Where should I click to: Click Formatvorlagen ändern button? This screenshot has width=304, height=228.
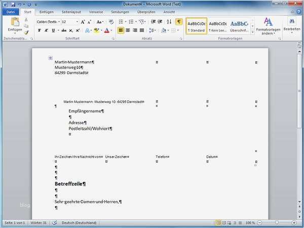coord(268,26)
